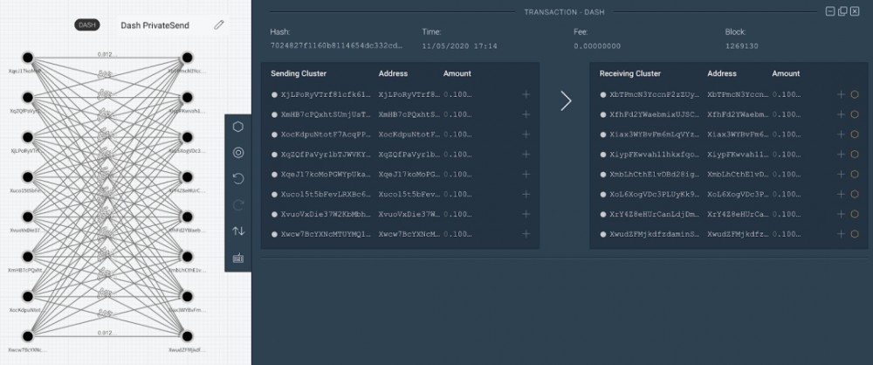
Task: Click sending cluster name XocKdpuNtotF7AcqPP
Action: tap(326, 134)
